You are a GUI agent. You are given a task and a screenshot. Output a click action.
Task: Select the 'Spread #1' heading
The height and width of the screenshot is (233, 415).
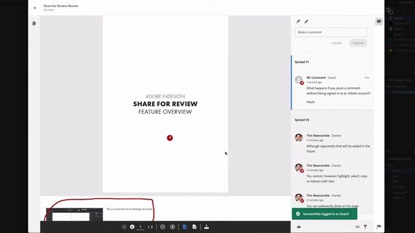click(x=302, y=62)
